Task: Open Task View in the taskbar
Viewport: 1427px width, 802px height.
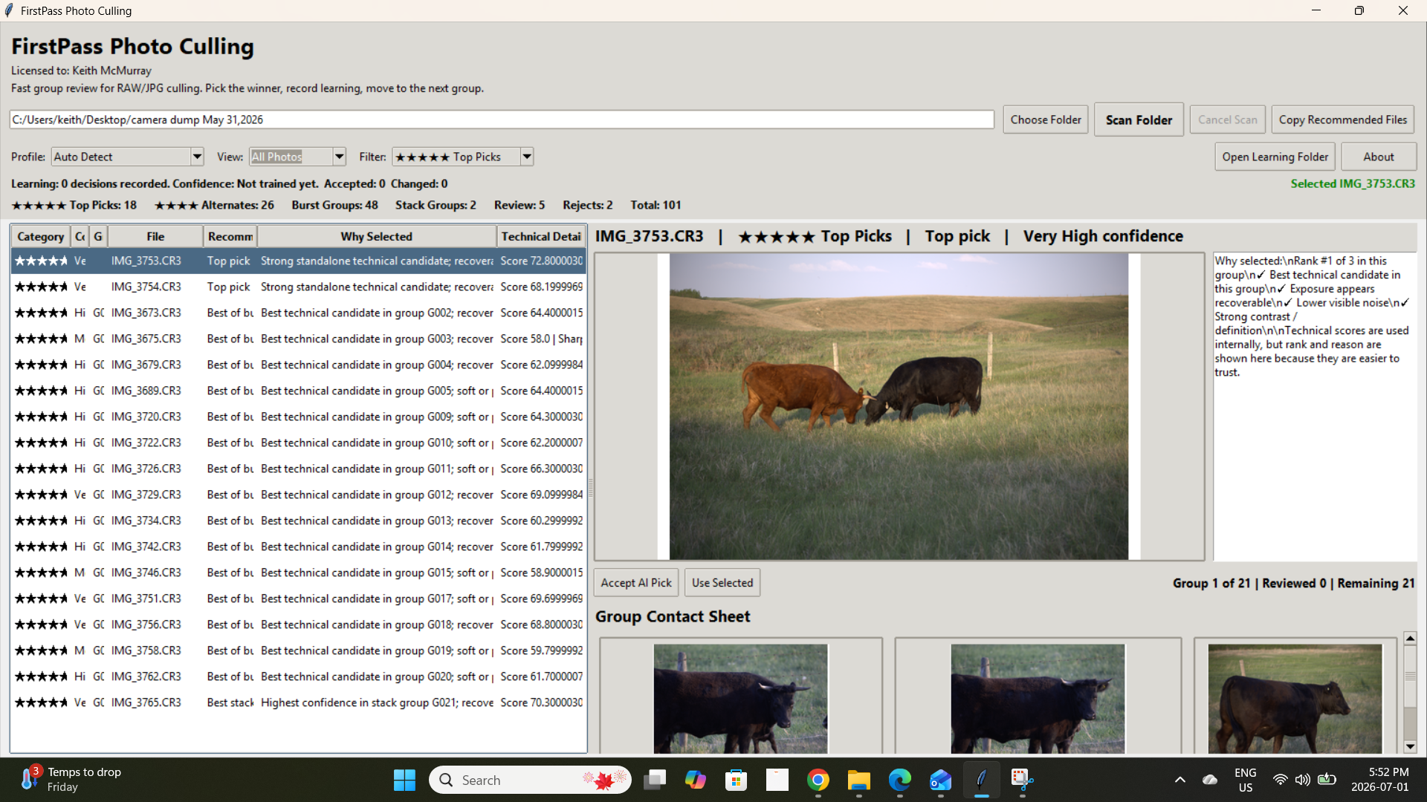Action: pos(655,780)
